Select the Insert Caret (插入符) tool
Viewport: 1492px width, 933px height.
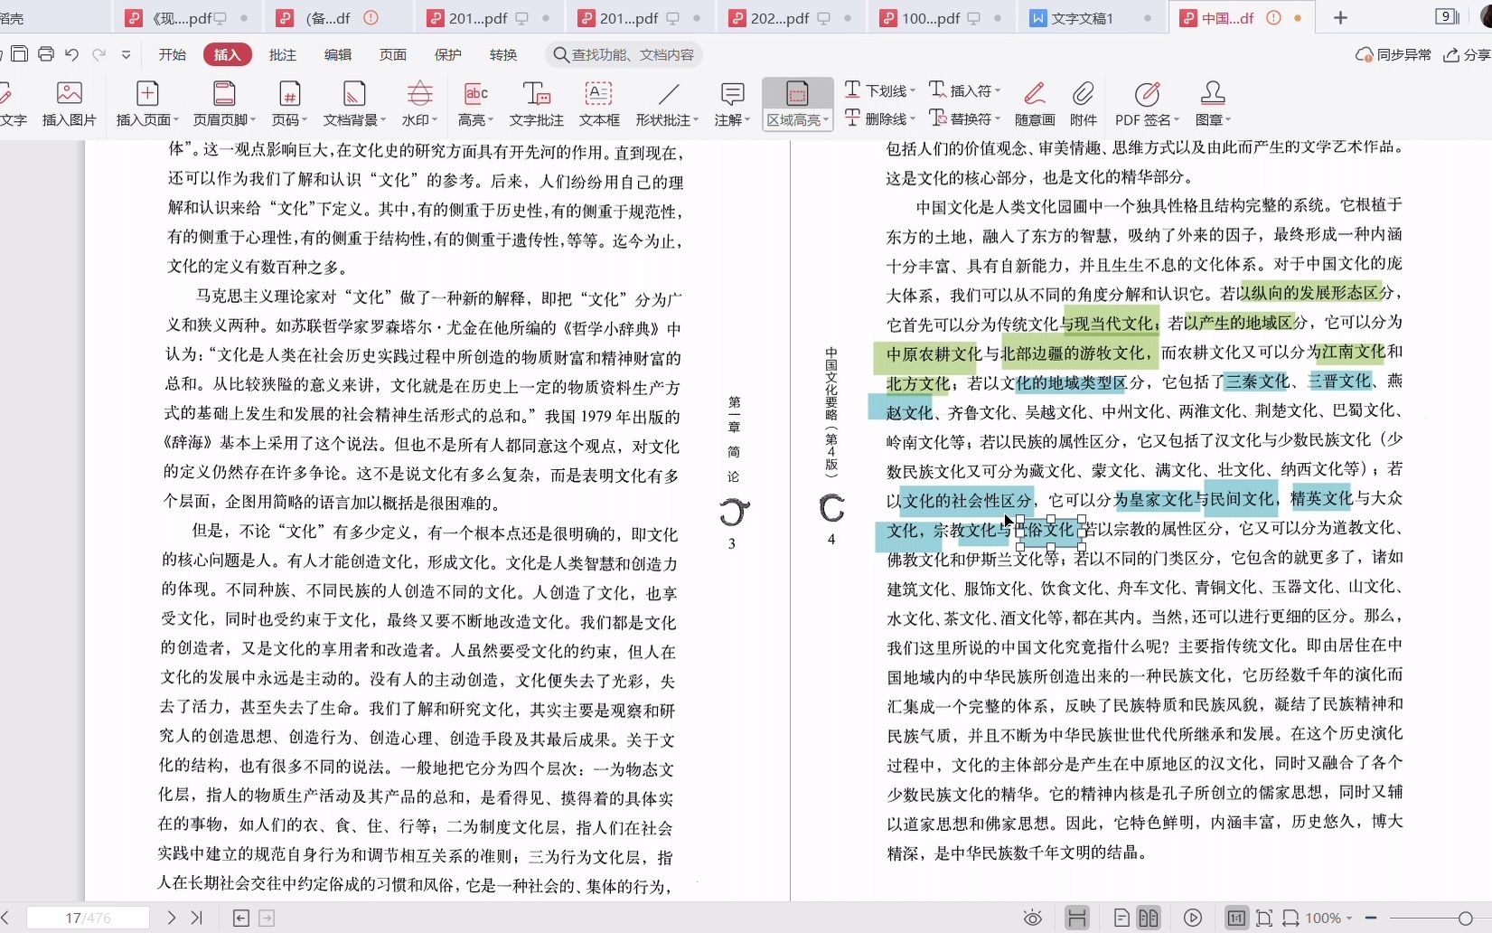pyautogui.click(x=964, y=90)
